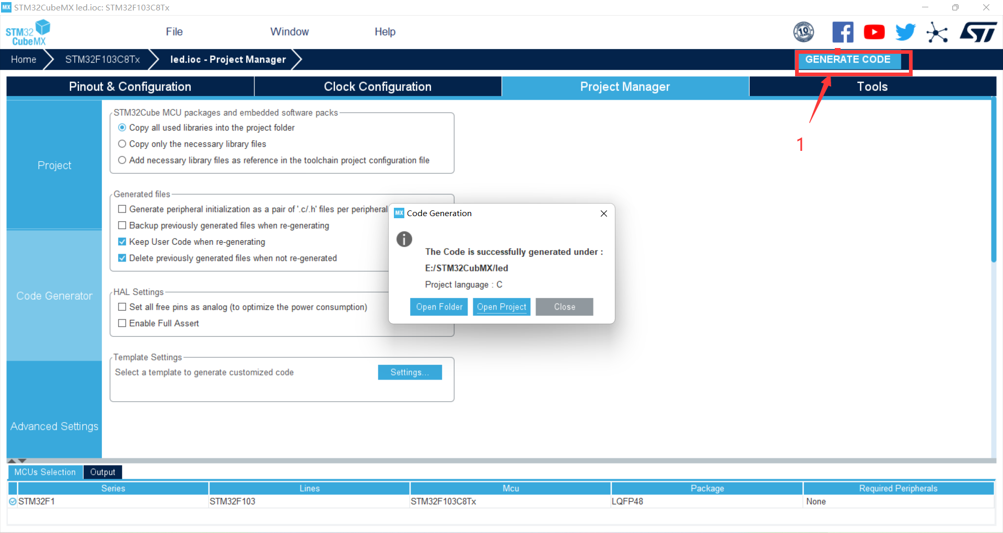Open the Help menu

pyautogui.click(x=385, y=32)
